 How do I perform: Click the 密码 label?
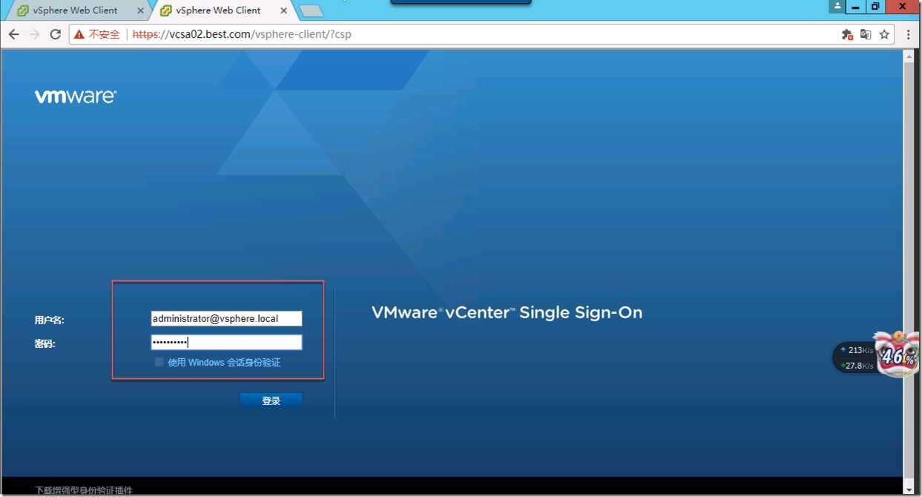(45, 344)
